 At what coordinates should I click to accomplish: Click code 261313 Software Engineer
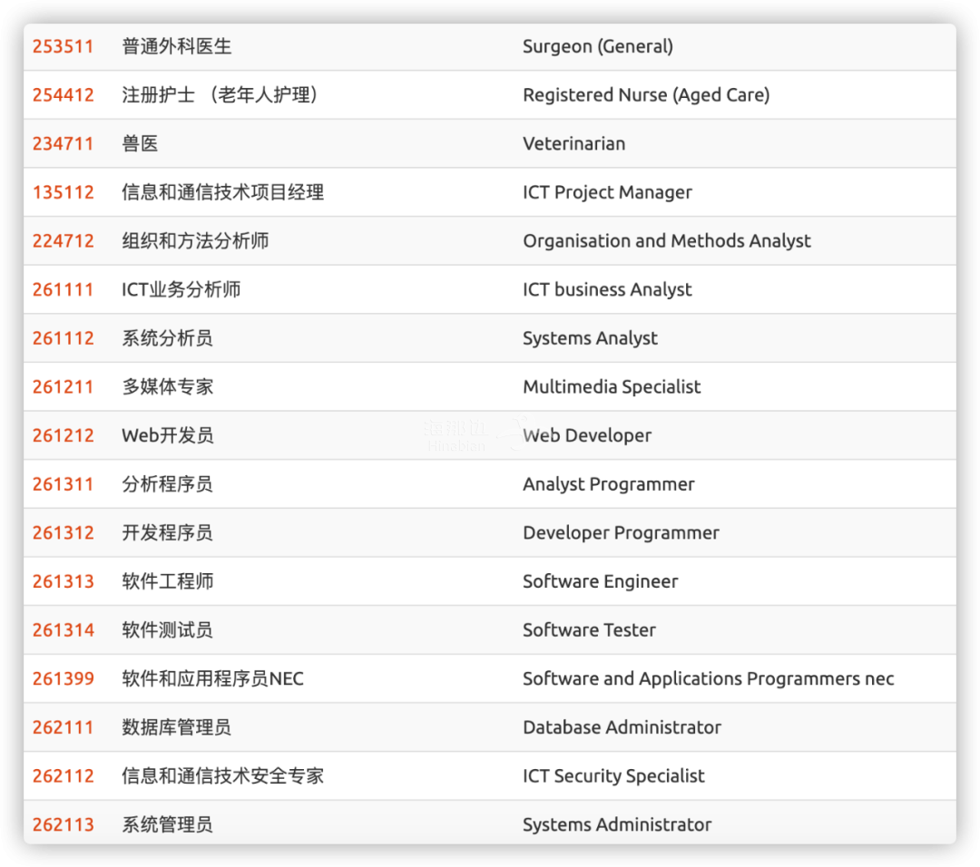[x=64, y=581]
